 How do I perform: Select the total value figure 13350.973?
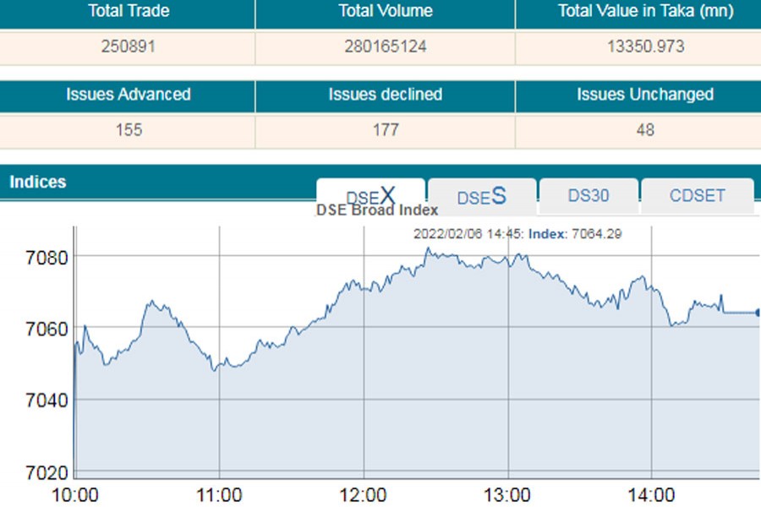645,47
